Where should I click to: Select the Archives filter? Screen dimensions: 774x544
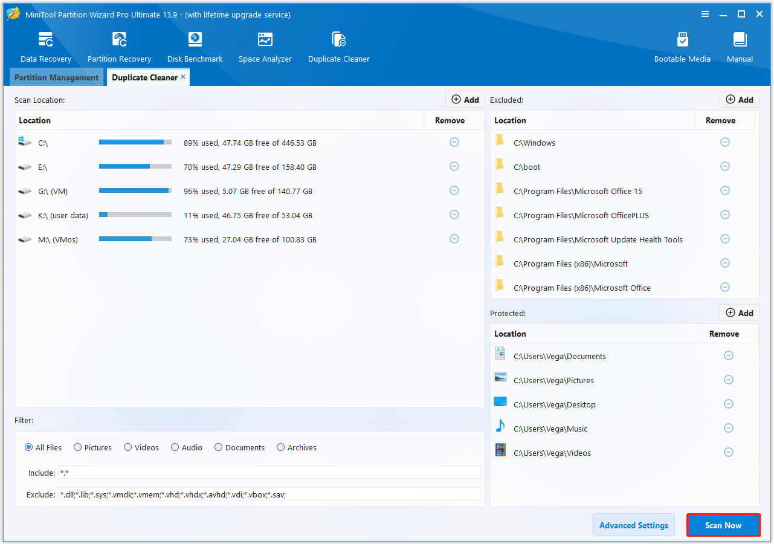tap(297, 447)
